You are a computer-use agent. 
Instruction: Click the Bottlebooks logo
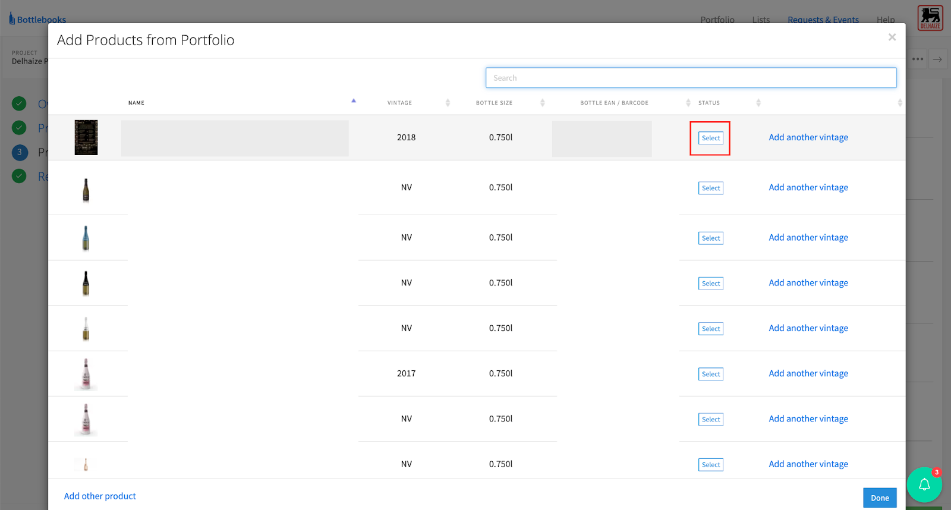coord(37,19)
